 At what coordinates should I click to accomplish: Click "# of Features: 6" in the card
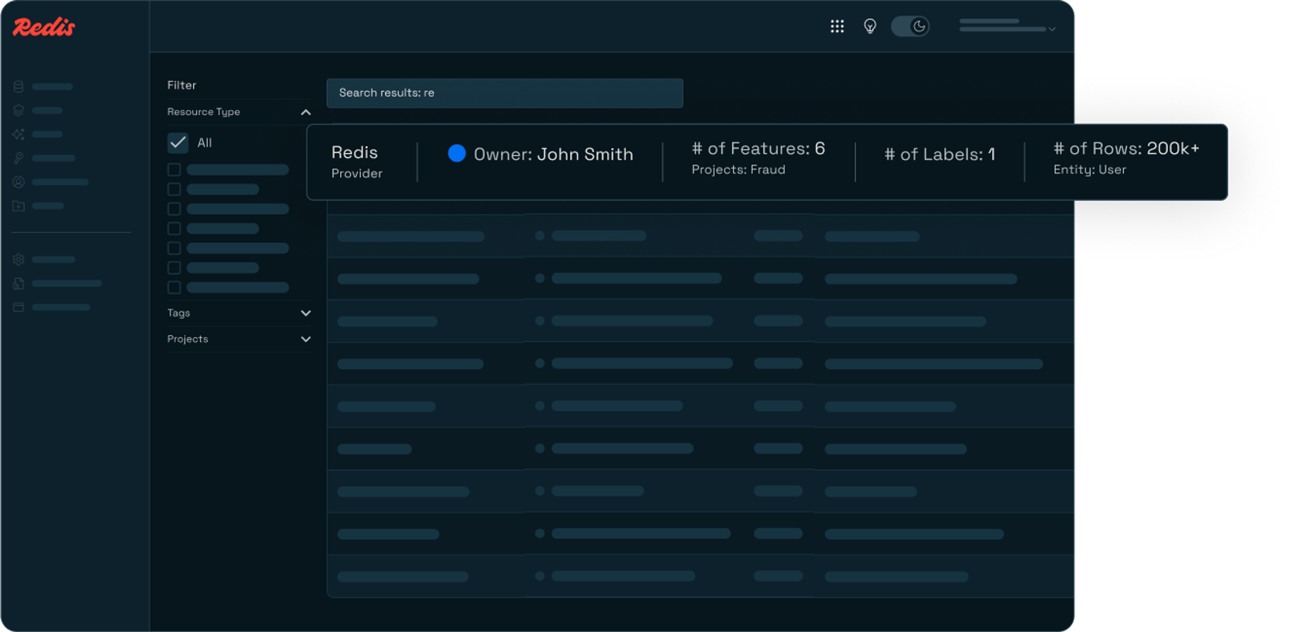pyautogui.click(x=758, y=149)
